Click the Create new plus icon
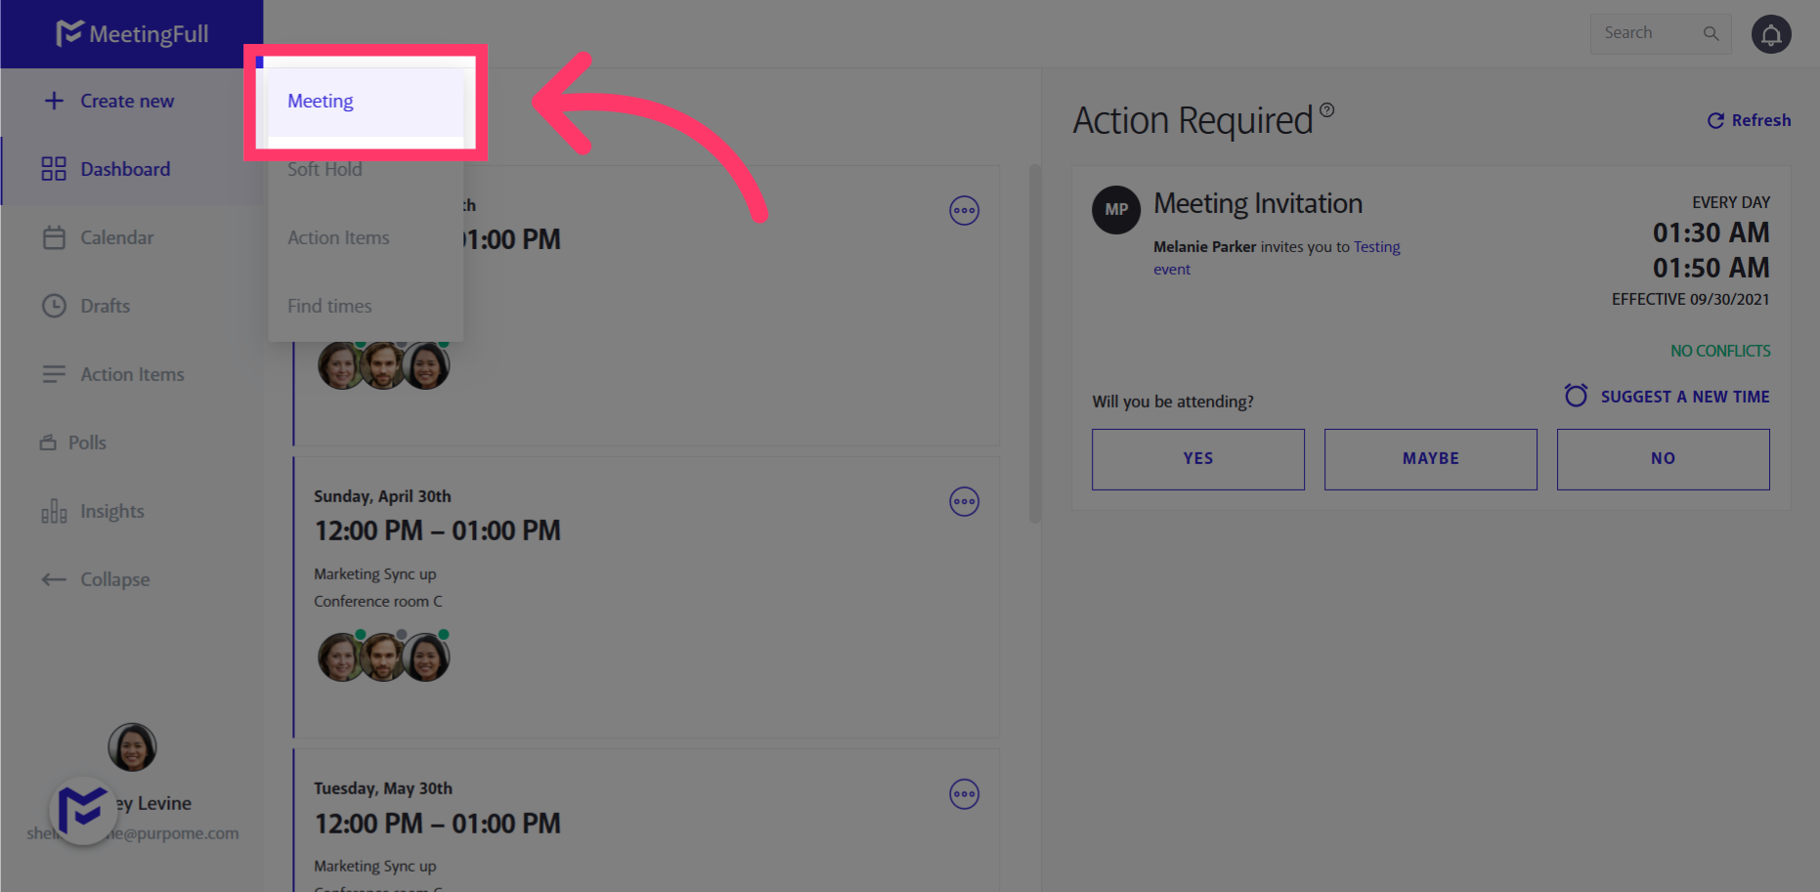The width and height of the screenshot is (1820, 892). point(55,100)
